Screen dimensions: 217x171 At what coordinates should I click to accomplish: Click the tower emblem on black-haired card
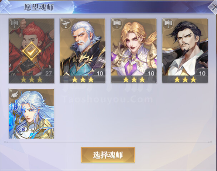point(168,24)
